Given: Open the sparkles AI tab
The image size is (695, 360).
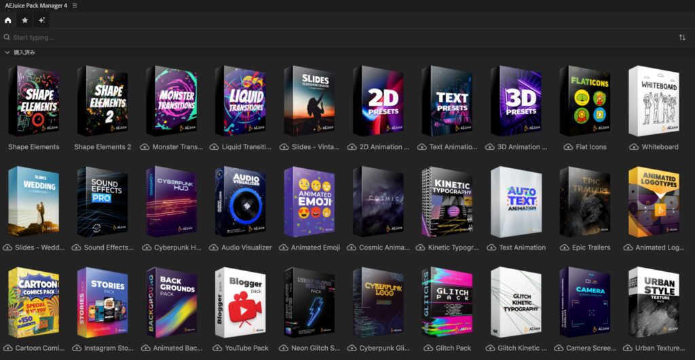Looking at the screenshot, I should point(42,20).
